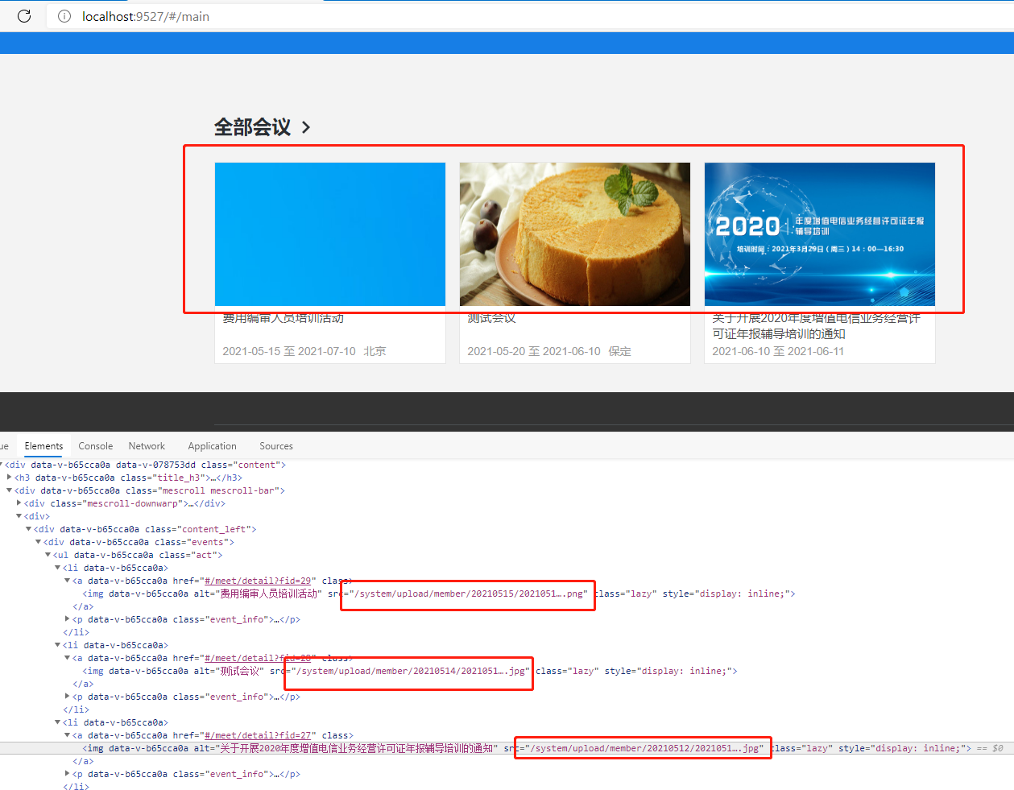Expand the mescroll-downwarp div node
The image size is (1014, 790).
[19, 503]
